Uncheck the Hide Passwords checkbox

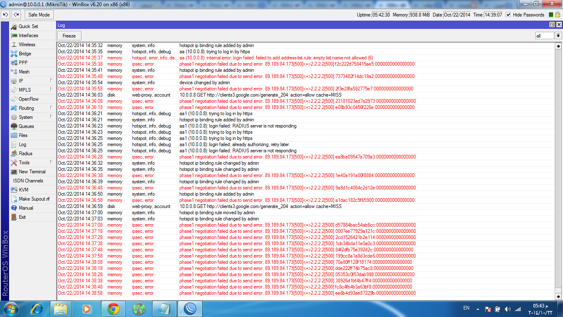508,14
